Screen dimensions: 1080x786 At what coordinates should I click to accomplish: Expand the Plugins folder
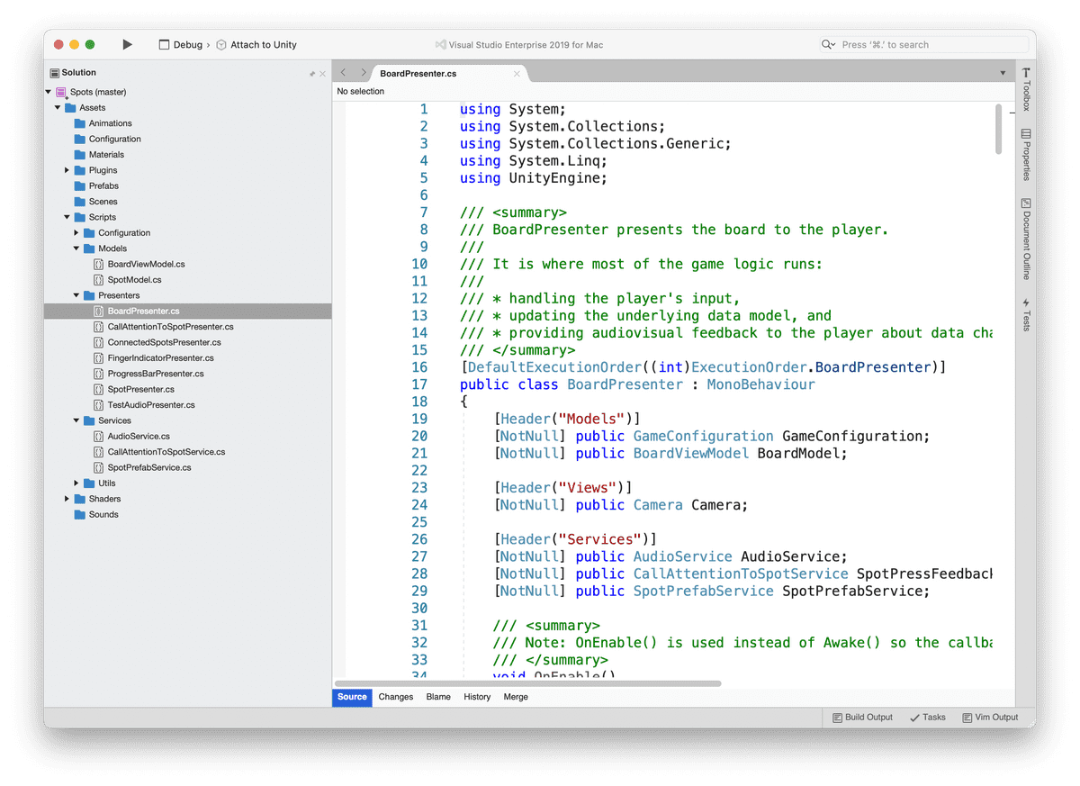67,170
